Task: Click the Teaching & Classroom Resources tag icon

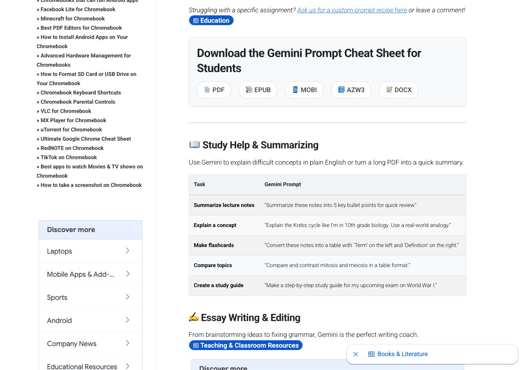Action: click(x=196, y=345)
